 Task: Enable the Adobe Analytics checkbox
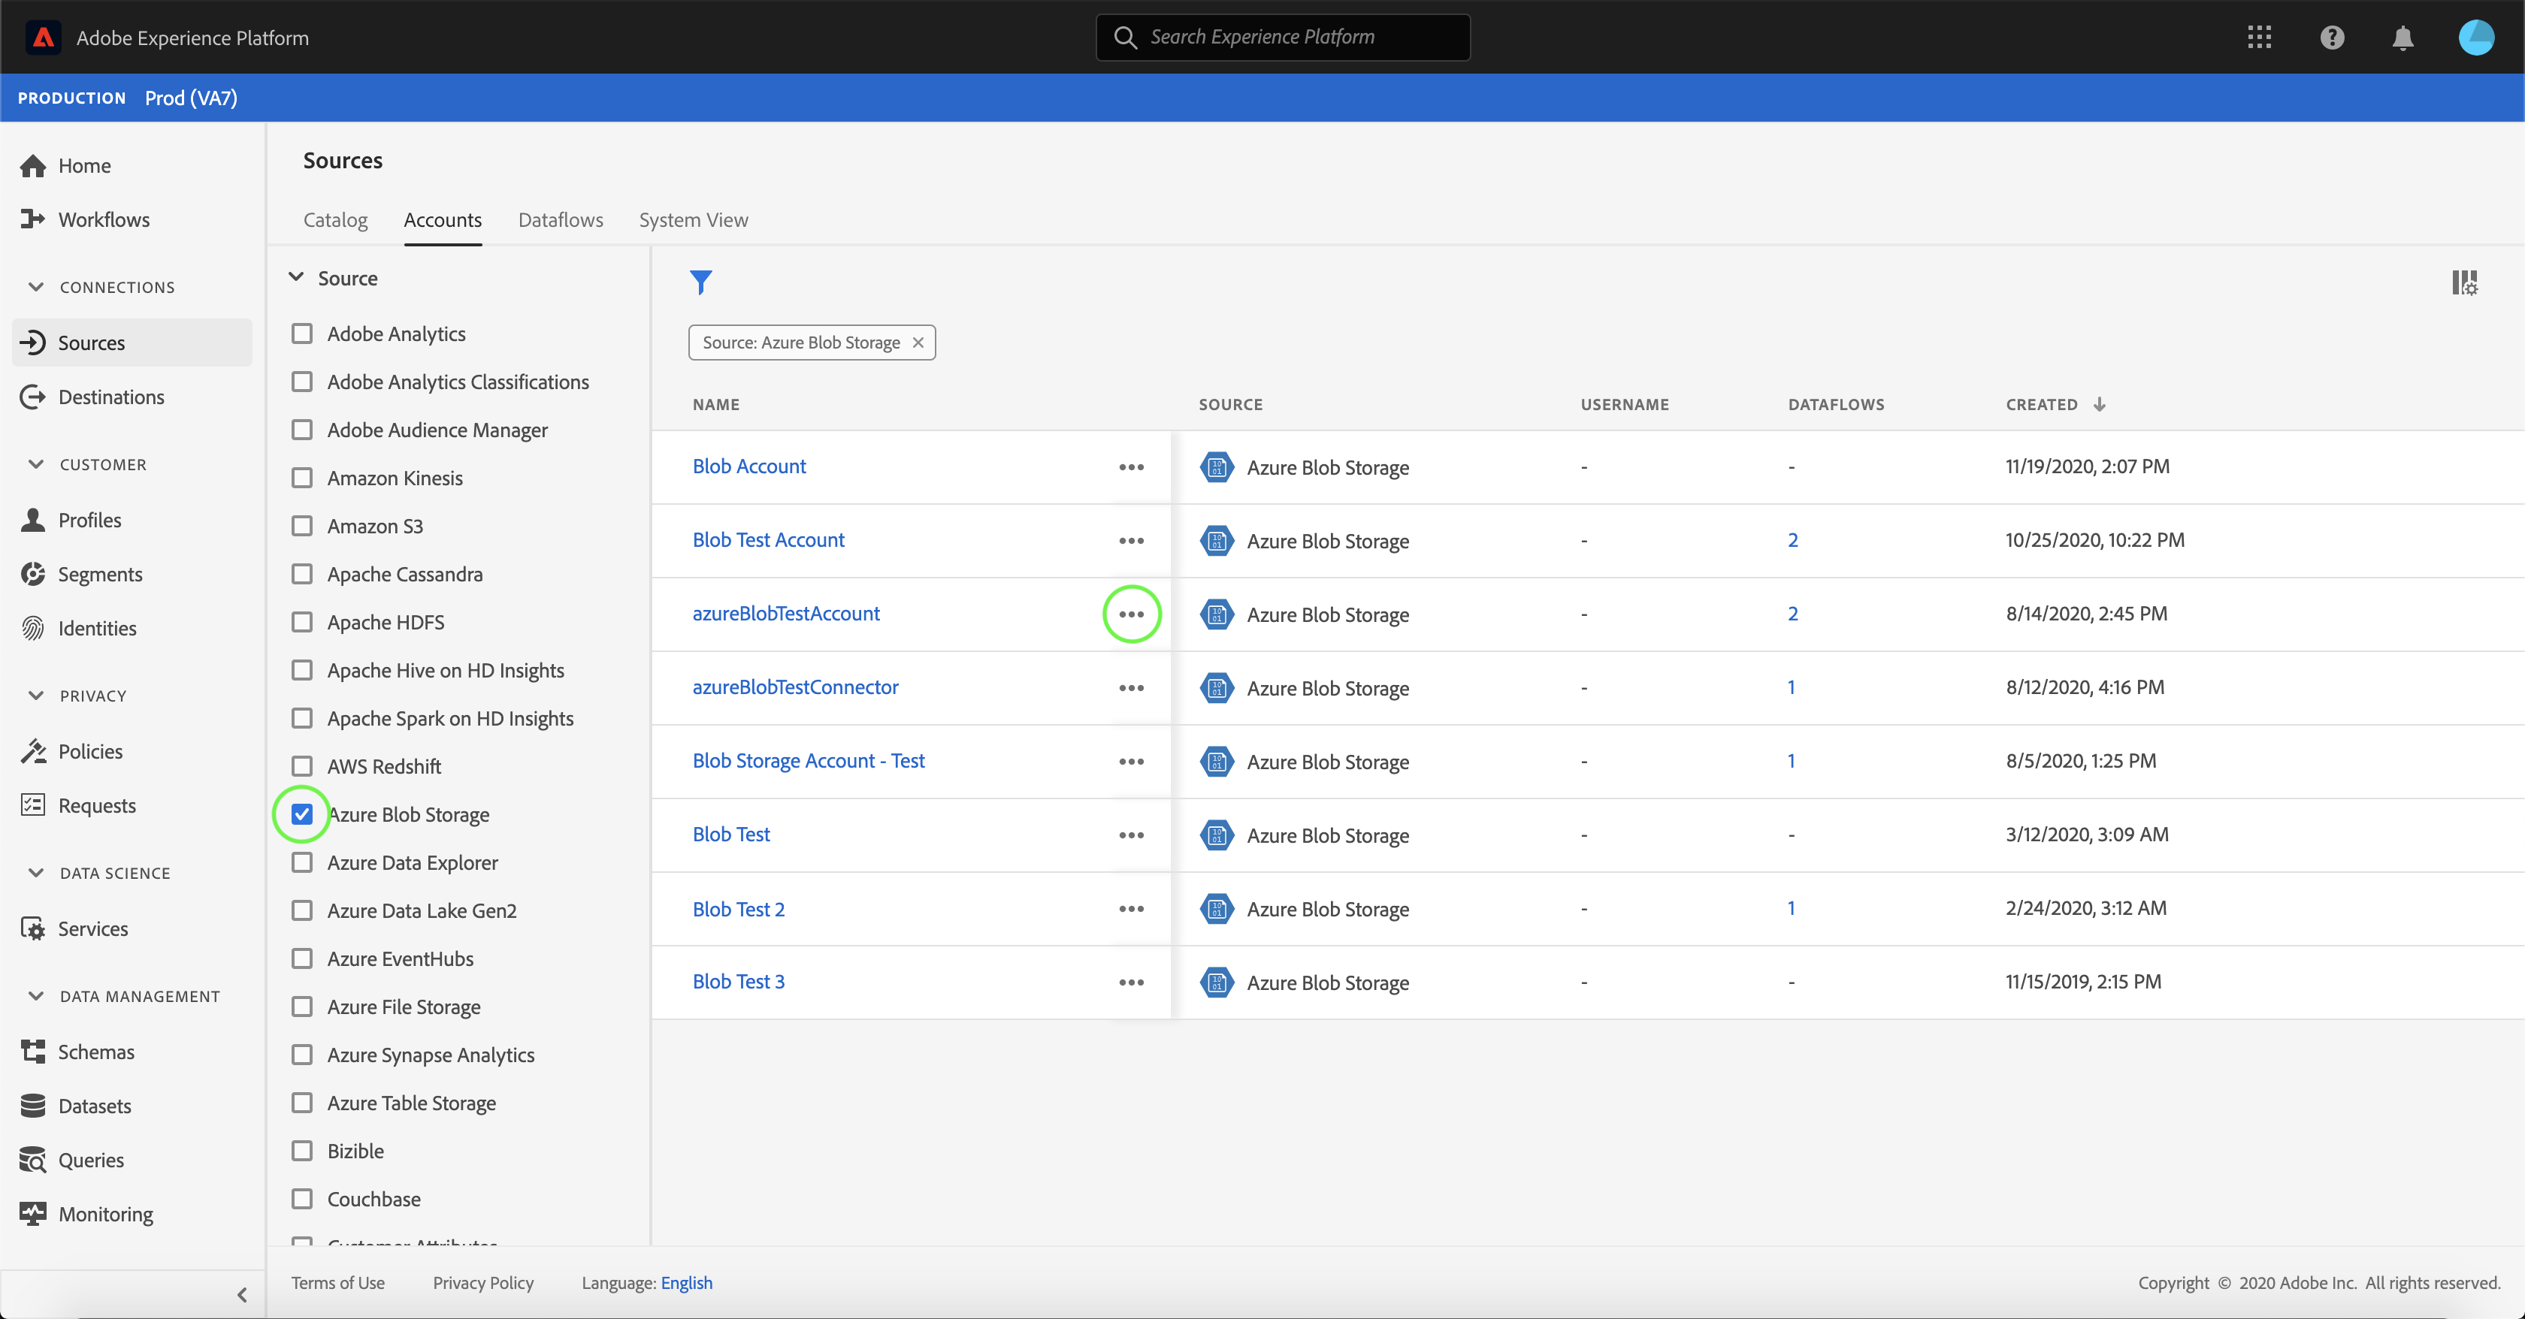tap(302, 334)
